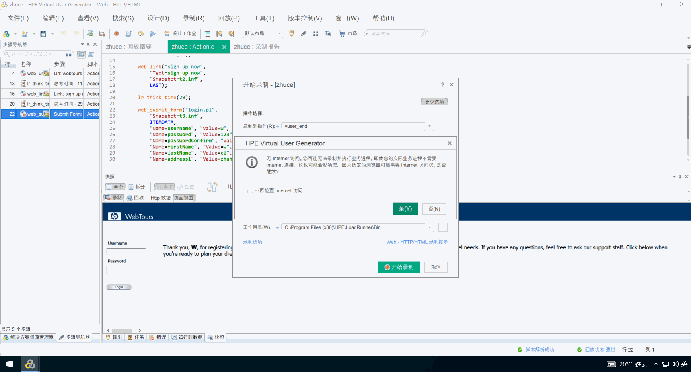
Task: Open the Errors (错误) bottom tab
Action: [x=158, y=337]
